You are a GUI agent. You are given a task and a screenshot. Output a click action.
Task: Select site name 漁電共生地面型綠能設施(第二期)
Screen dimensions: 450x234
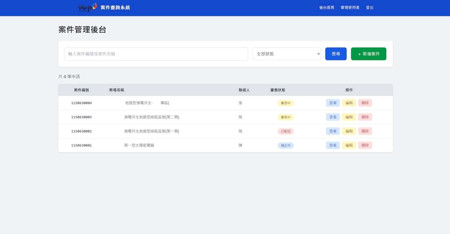pos(152,117)
